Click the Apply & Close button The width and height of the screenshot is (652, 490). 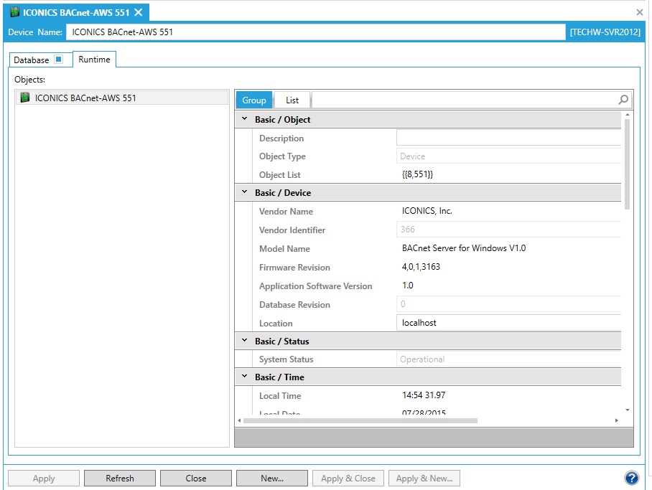point(348,479)
